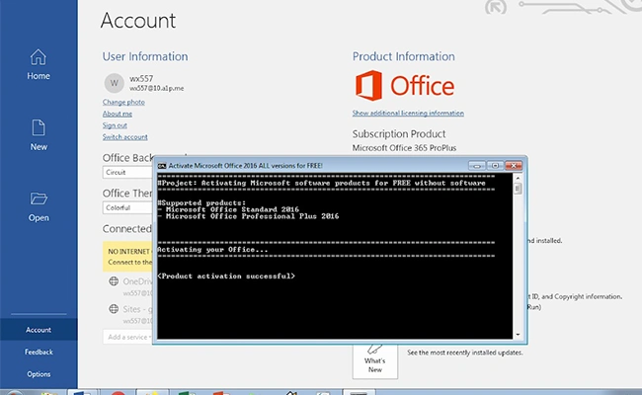Maximize the Activate Microsoft Office console window
Image resolution: width=642 pixels, height=395 pixels.
(x=495, y=165)
